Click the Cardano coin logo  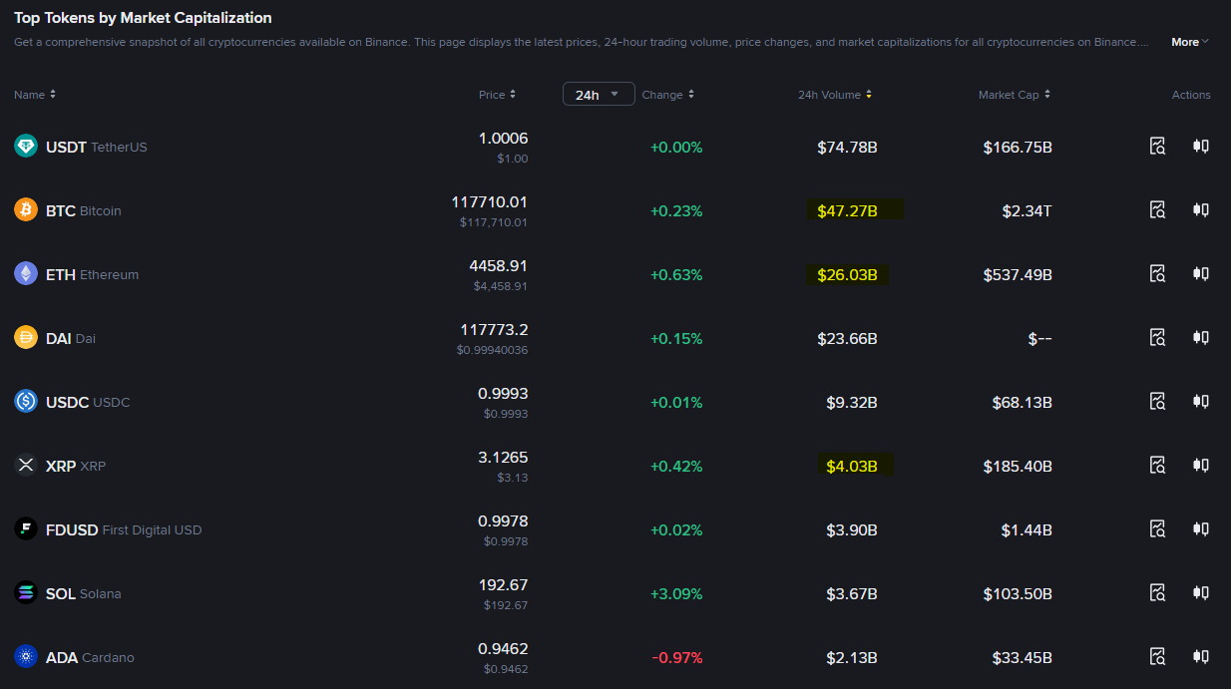[x=26, y=657]
